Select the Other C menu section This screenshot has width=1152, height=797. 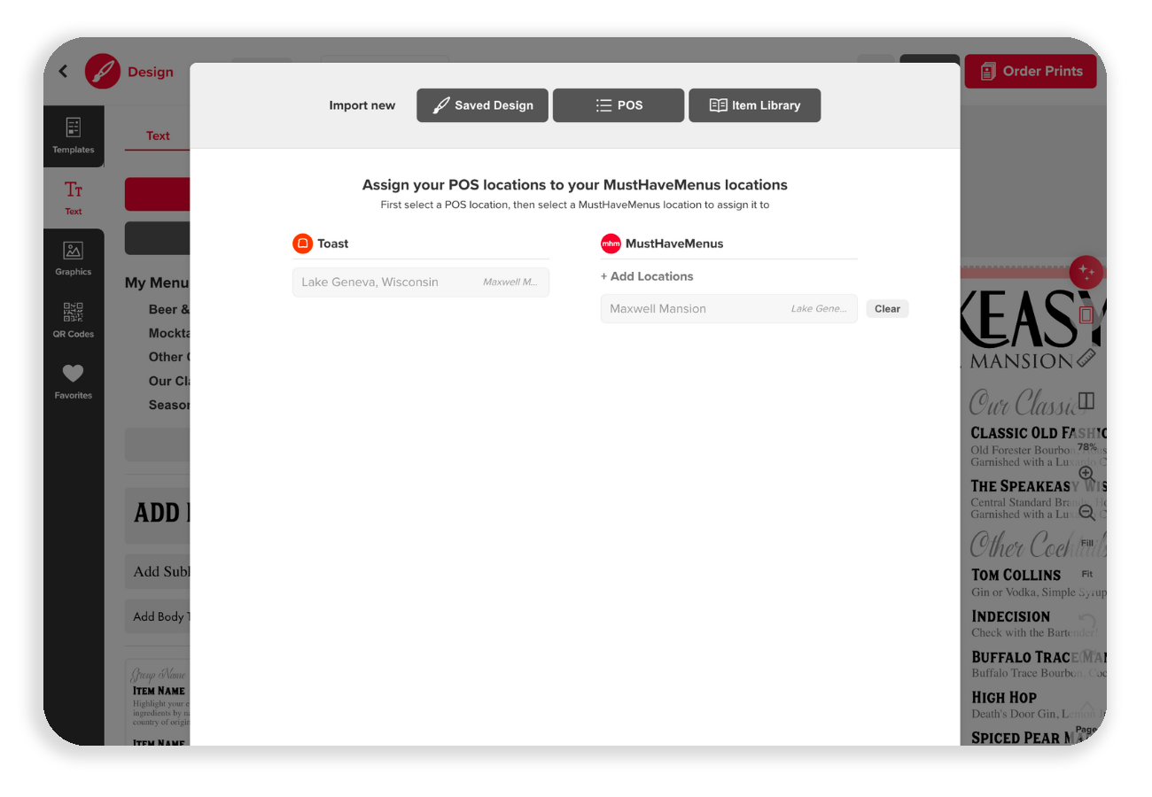(169, 357)
